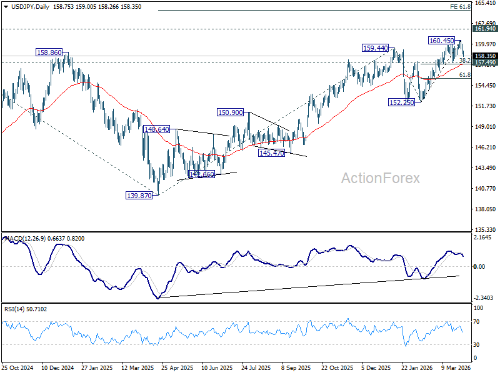The height and width of the screenshot is (375, 500).
Task: Click the 152.250 low price label
Action: [x=401, y=102]
